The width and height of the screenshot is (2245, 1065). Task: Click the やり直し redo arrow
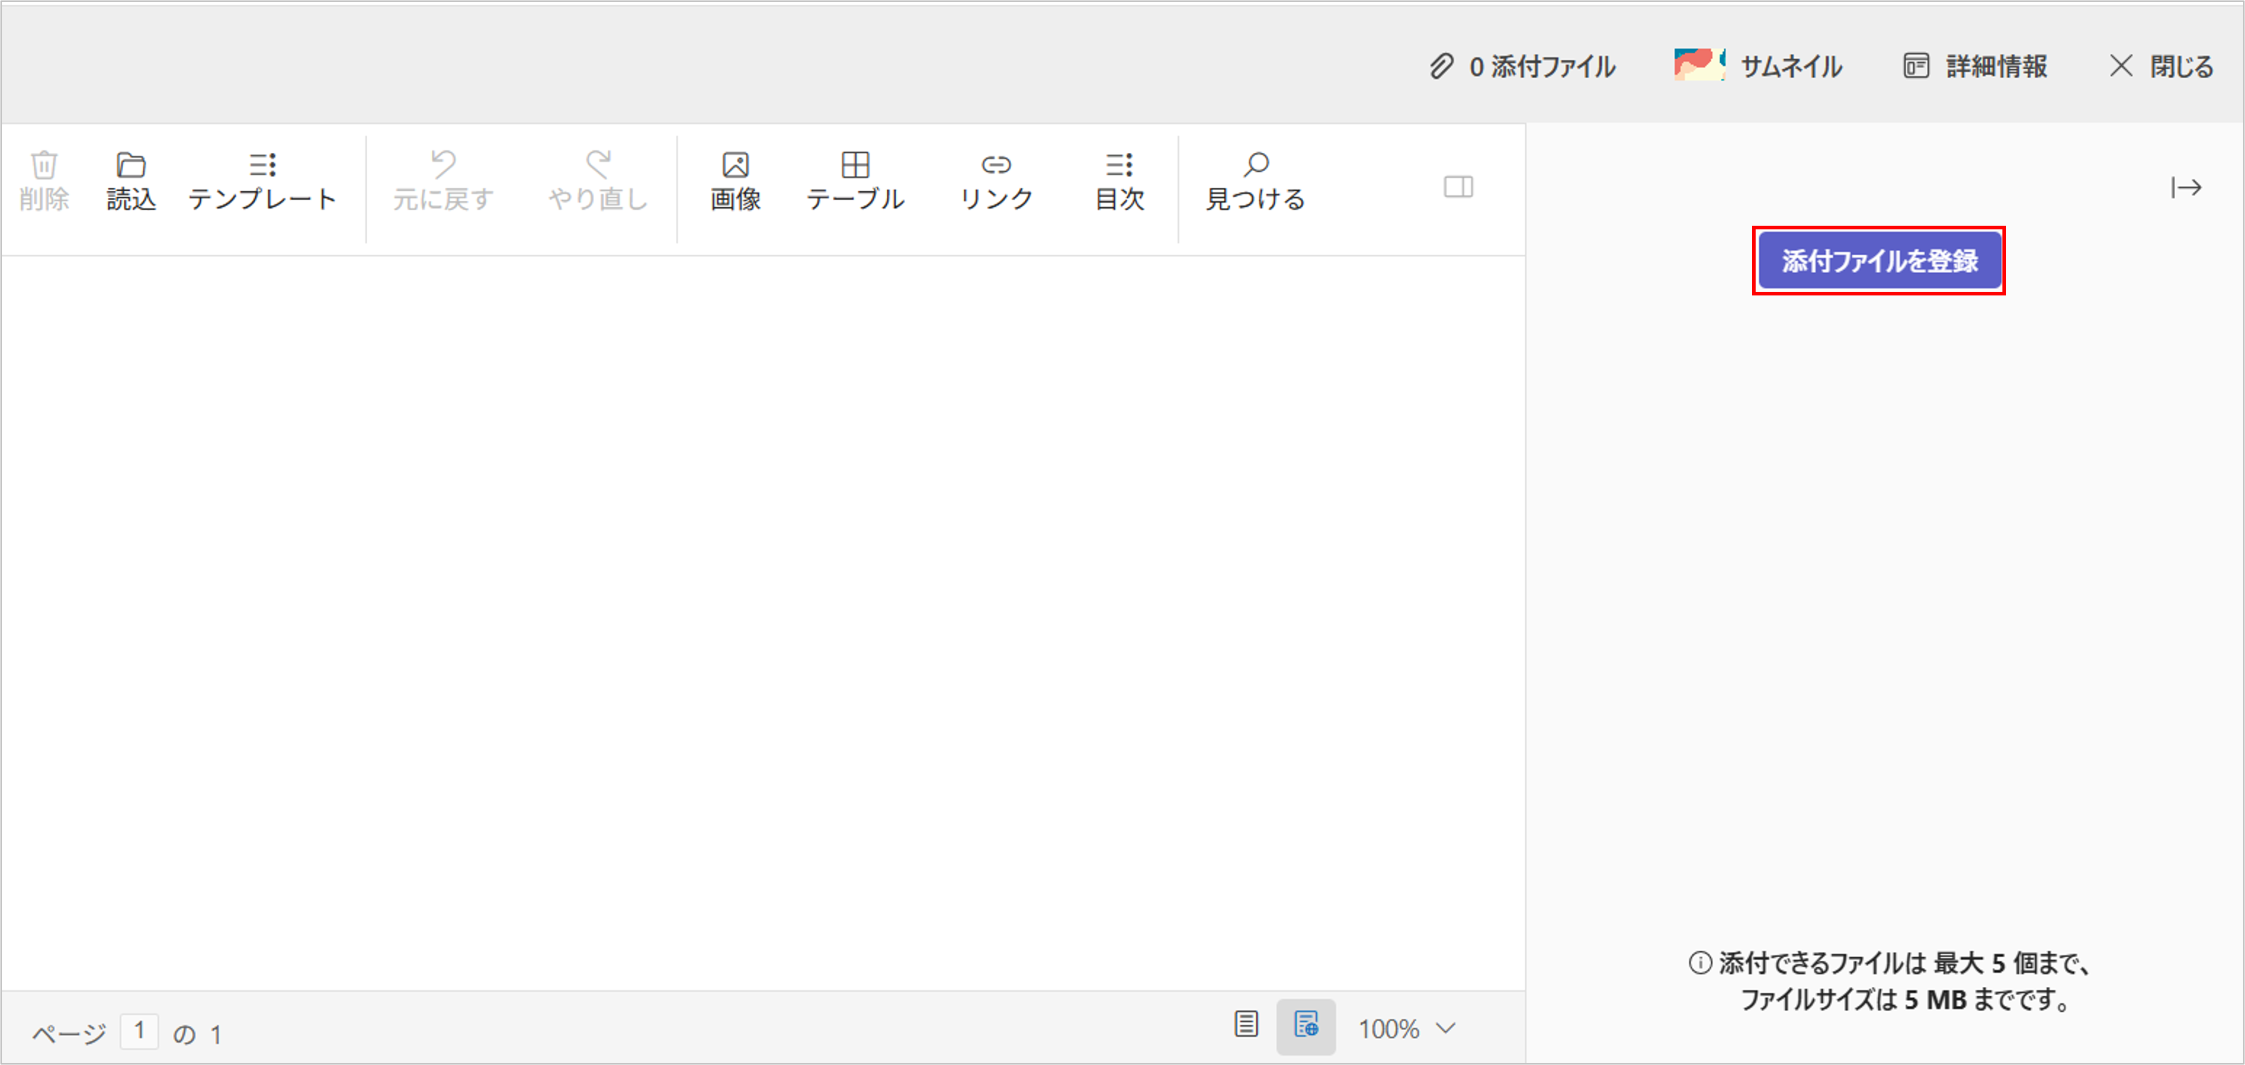598,164
